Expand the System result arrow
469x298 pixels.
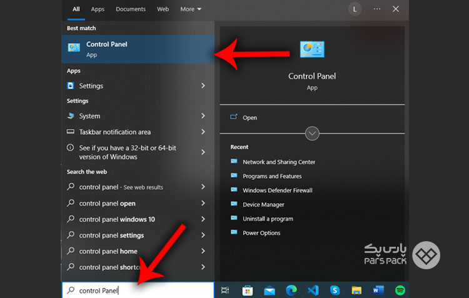pyautogui.click(x=203, y=116)
